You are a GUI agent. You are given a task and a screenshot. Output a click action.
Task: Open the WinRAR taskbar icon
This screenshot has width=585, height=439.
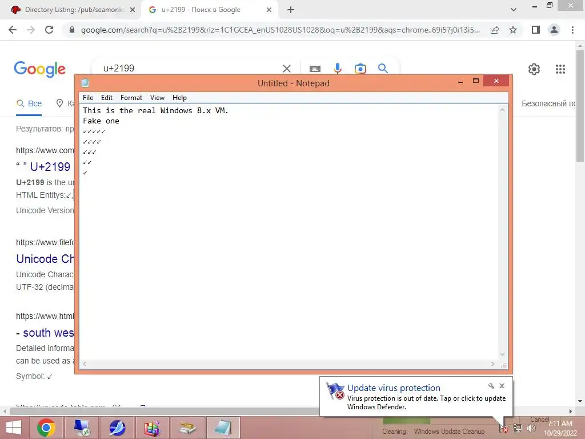152,428
